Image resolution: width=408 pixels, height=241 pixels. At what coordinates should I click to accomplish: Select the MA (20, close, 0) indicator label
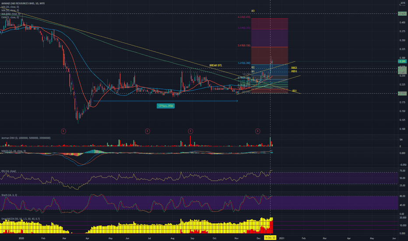[x=10, y=7]
